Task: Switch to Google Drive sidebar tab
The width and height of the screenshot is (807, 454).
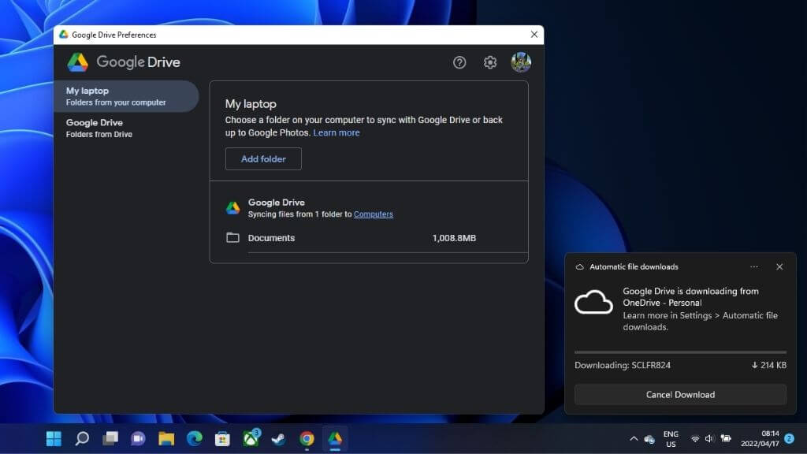Action: click(126, 128)
